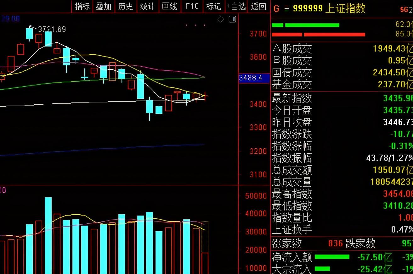Activate the 画线 draw line tool
413x274 pixels.
[x=170, y=6]
